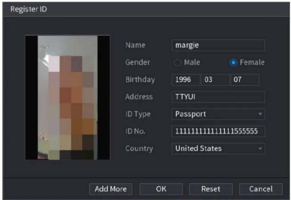291x200 pixels.
Task: Click the Country label
Action: 139,148
